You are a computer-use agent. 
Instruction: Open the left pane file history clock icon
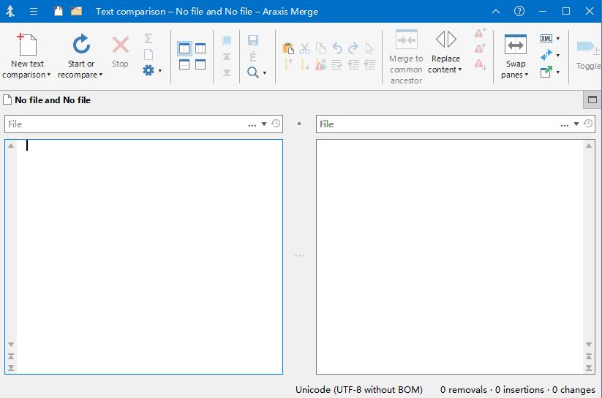coord(276,124)
